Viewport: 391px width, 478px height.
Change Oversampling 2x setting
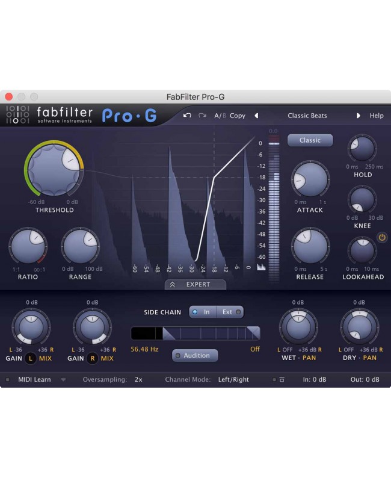[138, 380]
